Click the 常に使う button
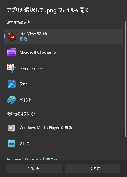The width and height of the screenshot is (127, 177). click(35, 168)
